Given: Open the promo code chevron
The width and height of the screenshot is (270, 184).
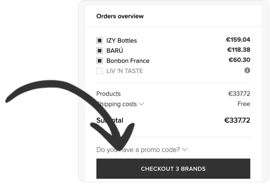Looking at the screenshot, I should (x=185, y=150).
